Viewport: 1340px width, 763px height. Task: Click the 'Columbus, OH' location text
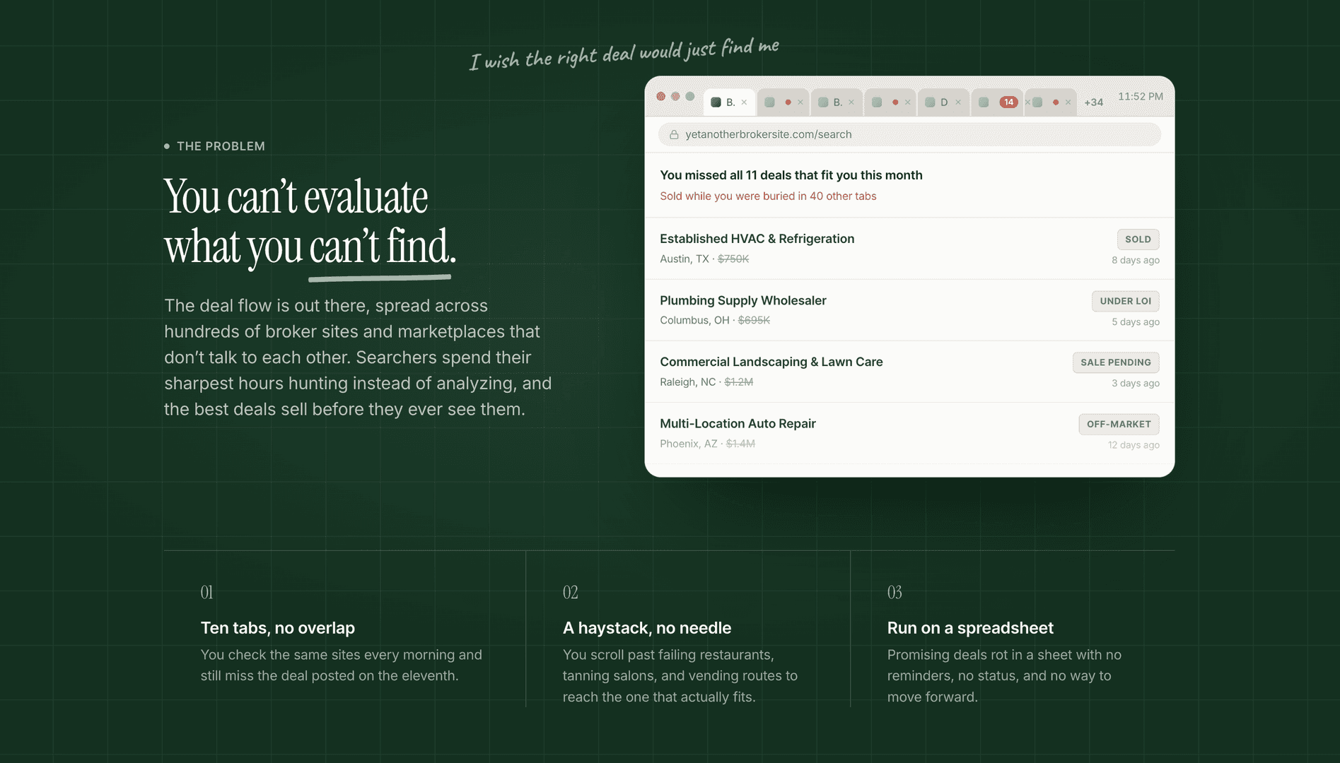pyautogui.click(x=694, y=321)
